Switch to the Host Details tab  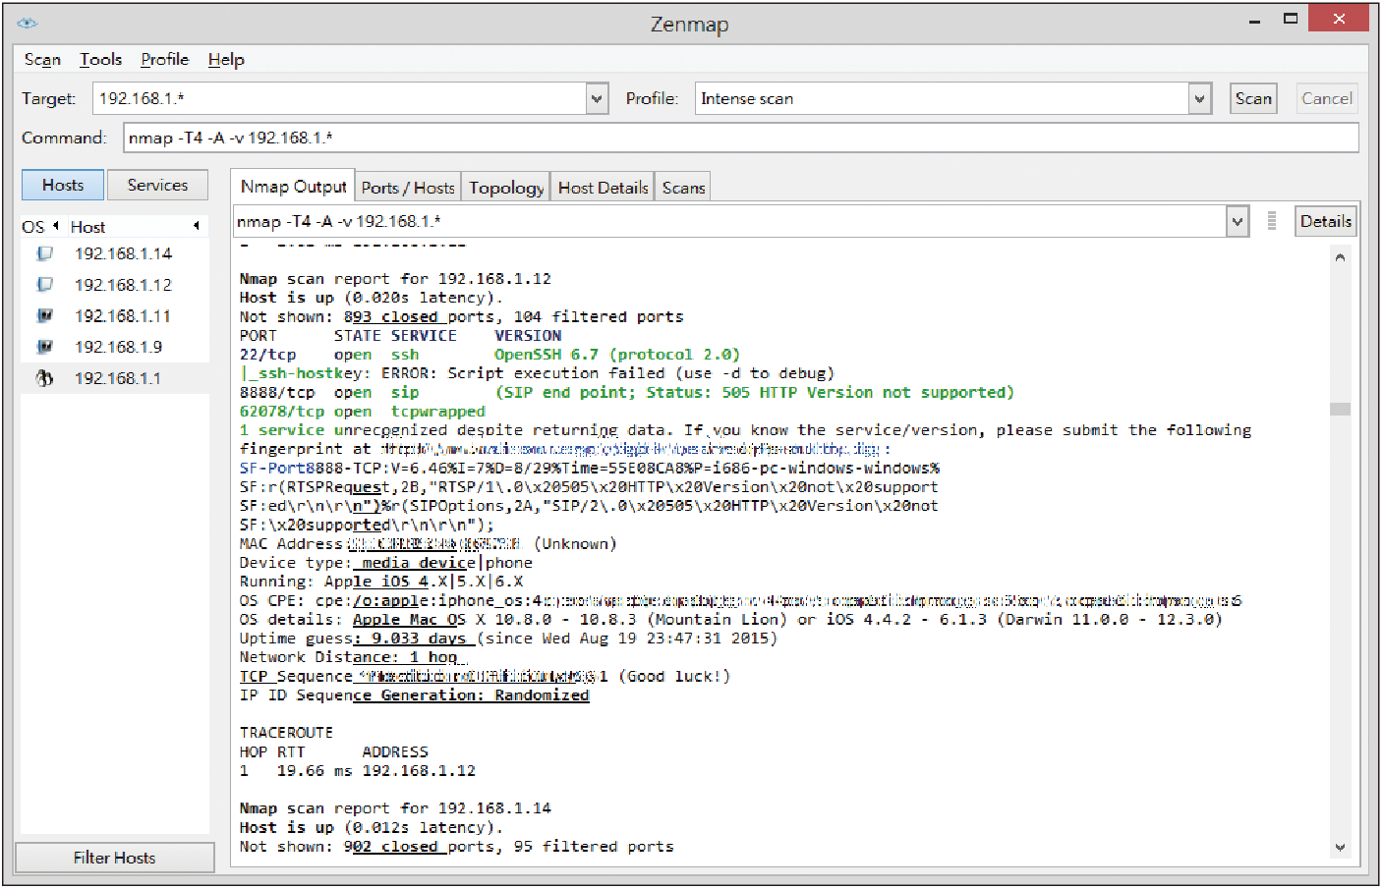[x=604, y=188]
